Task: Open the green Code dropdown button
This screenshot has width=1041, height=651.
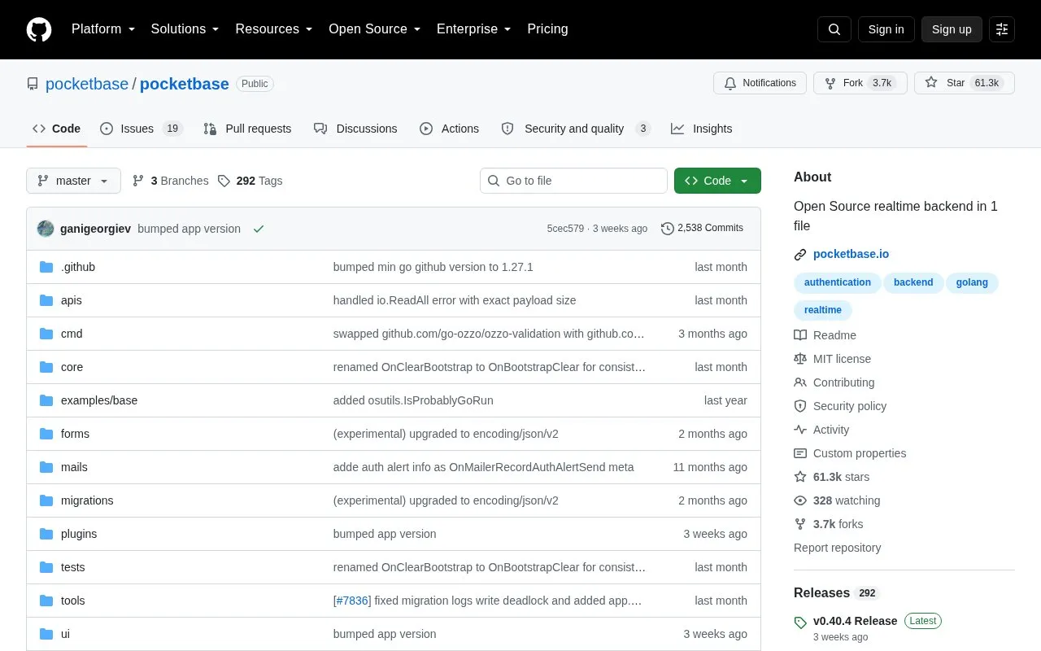Action: coord(717,181)
